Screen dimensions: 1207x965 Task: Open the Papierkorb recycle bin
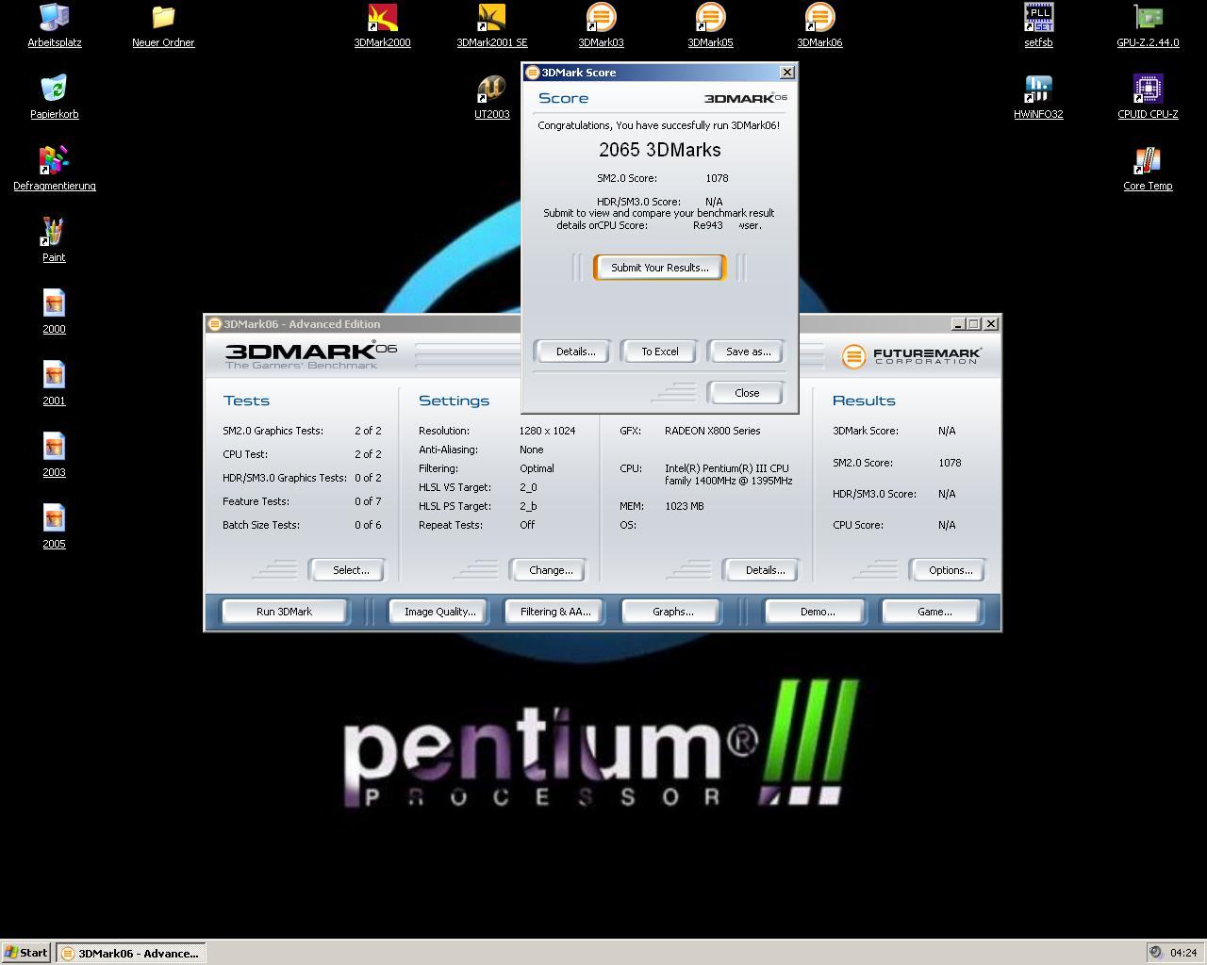54,97
